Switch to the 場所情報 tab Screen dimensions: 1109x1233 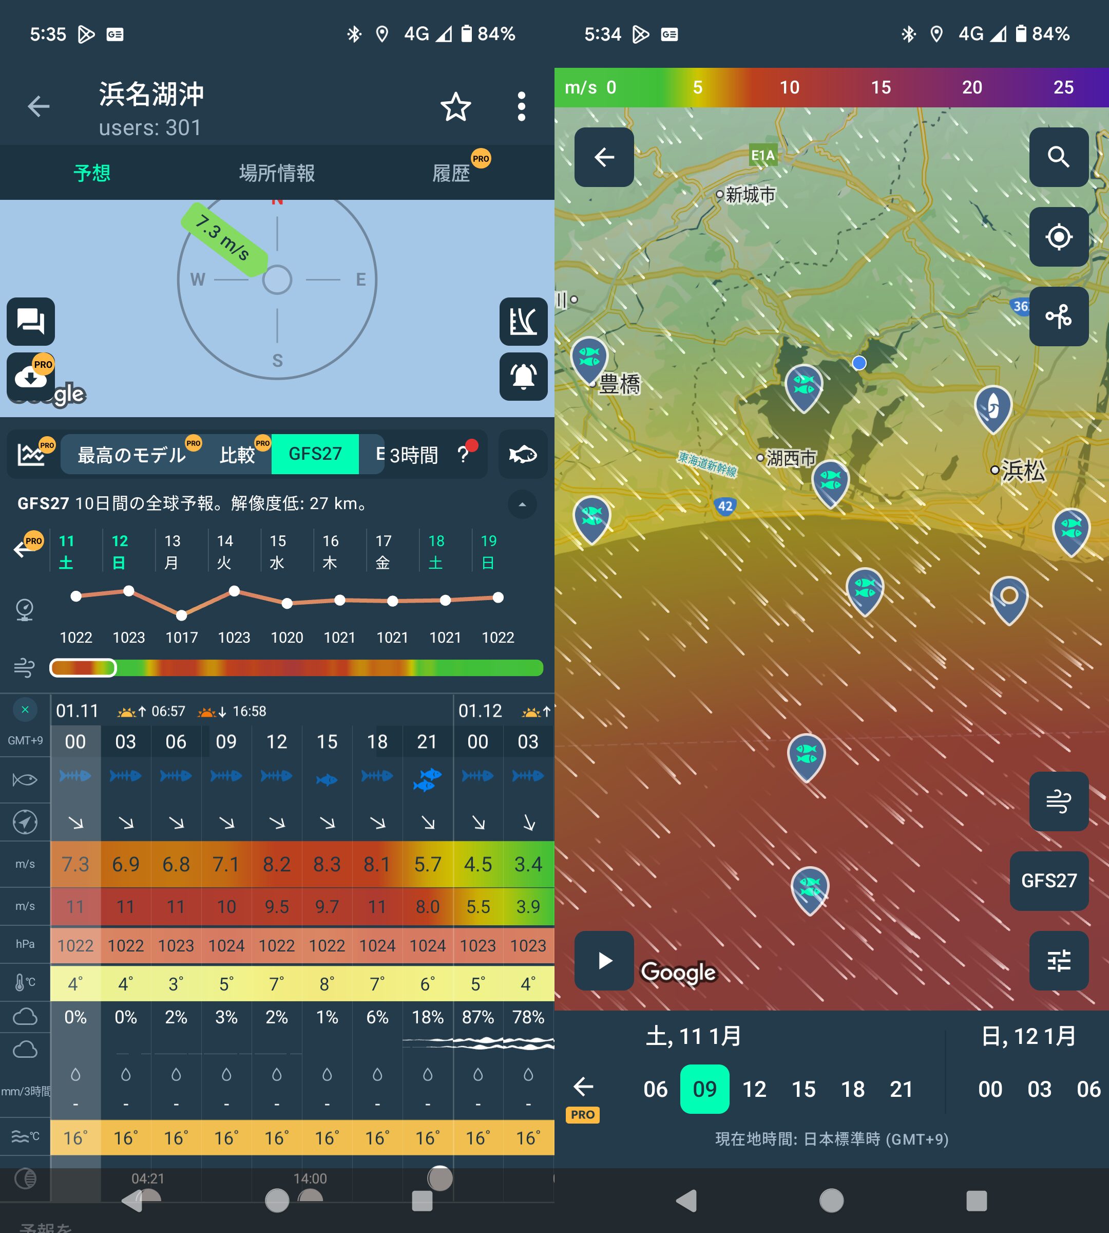point(276,173)
